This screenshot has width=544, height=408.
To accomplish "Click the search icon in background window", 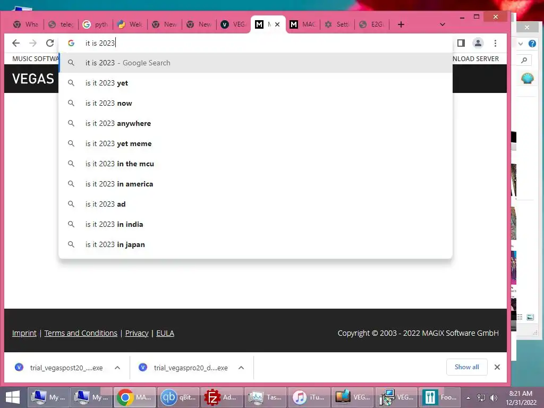I will click(524, 60).
